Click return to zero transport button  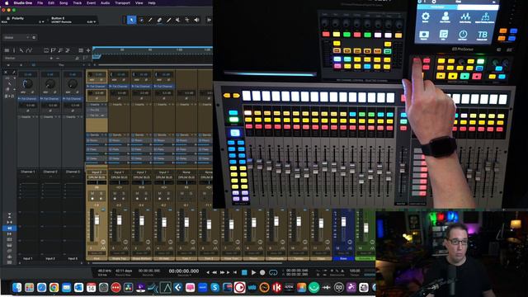234,272
